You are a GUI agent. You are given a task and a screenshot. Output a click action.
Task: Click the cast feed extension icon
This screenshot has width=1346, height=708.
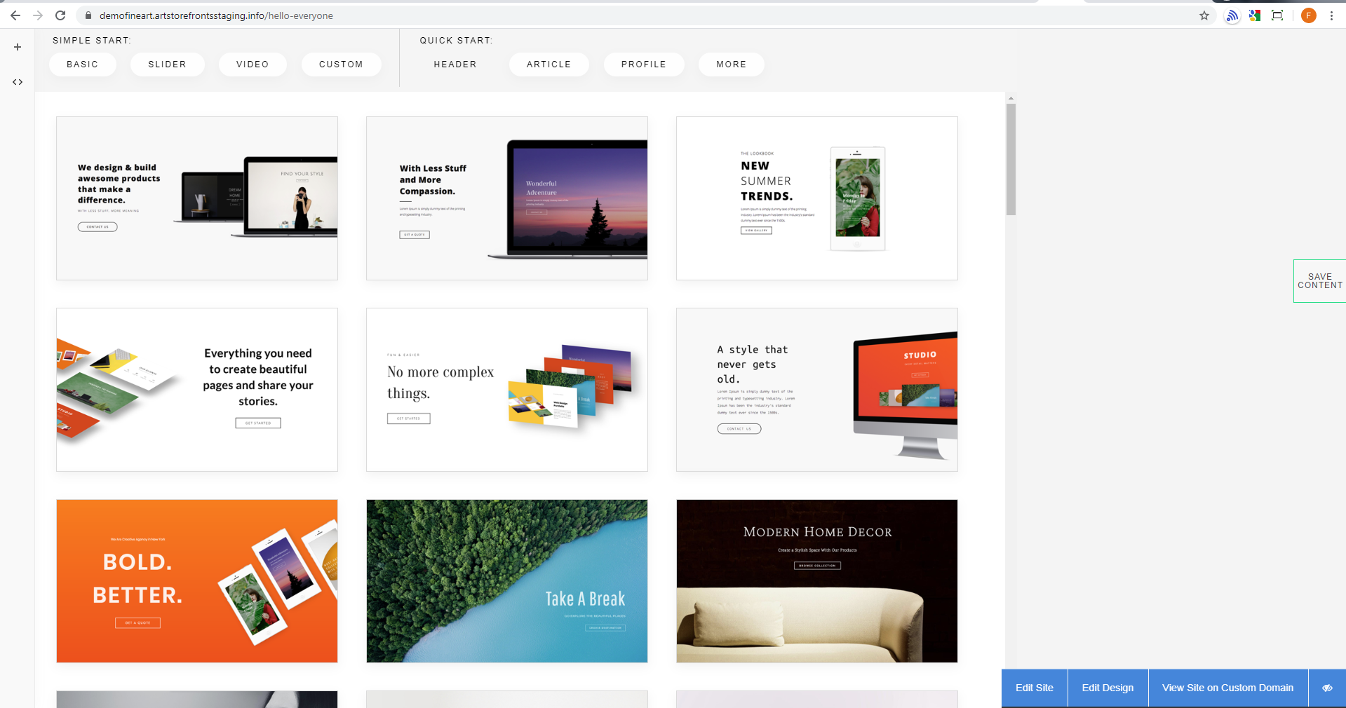click(1232, 15)
